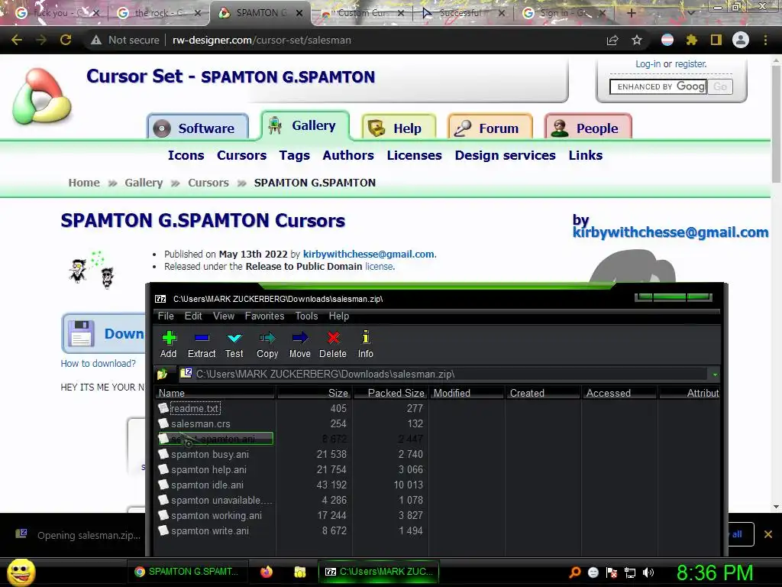782x587 pixels.
Task: Open the browser extensions puzzle icon
Action: coord(691,40)
